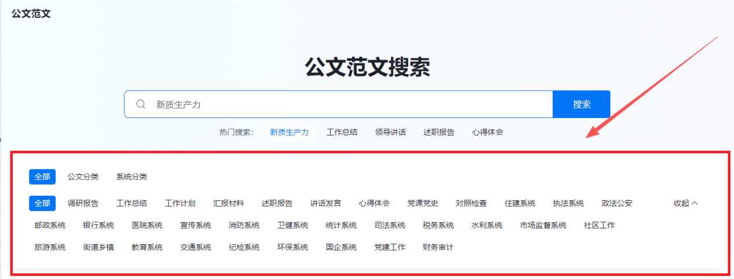Select the 党课党史 category filter
This screenshot has height=279, width=734.
pos(423,203)
